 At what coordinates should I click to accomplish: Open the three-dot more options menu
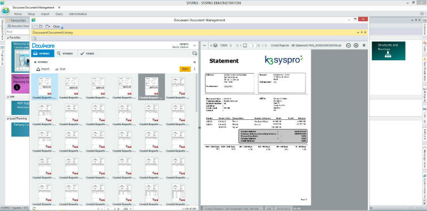click(x=194, y=69)
